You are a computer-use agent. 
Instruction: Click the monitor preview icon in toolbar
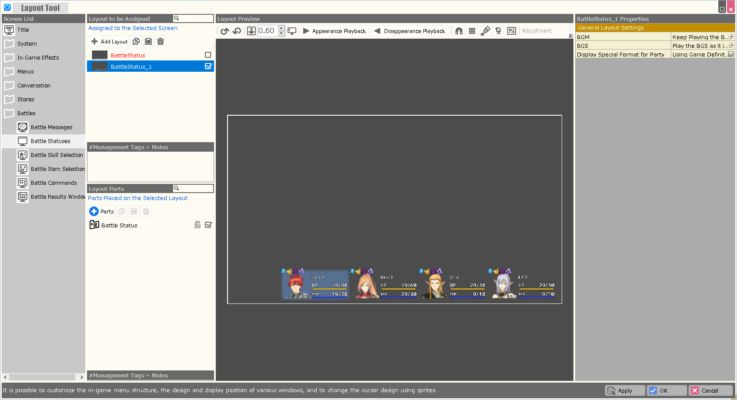(x=292, y=31)
